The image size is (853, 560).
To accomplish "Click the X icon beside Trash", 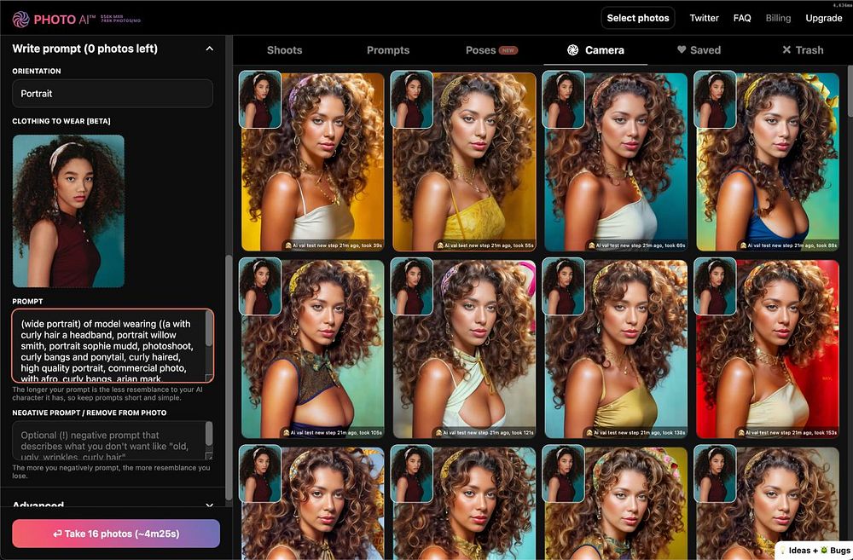I will [x=786, y=50].
